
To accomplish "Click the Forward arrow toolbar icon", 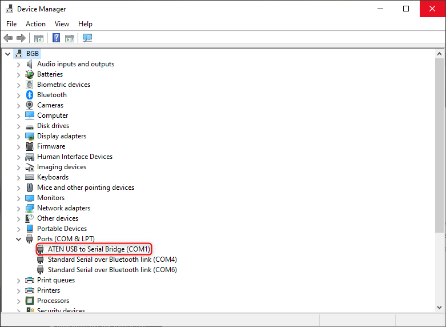I will pyautogui.click(x=21, y=38).
